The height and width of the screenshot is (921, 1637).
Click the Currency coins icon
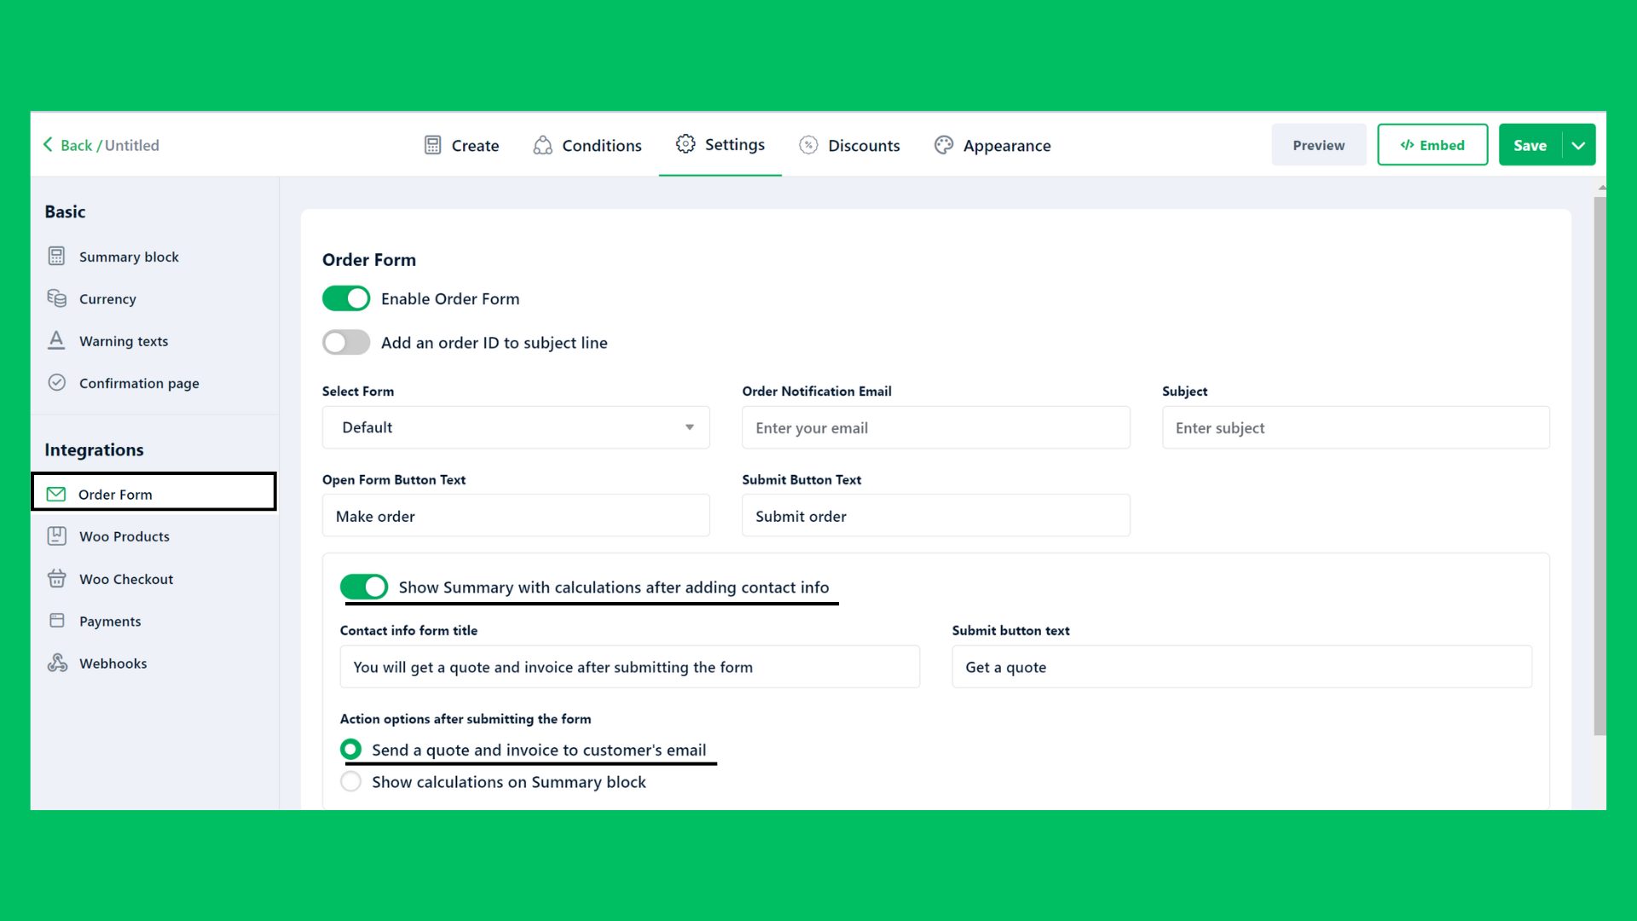[56, 298]
